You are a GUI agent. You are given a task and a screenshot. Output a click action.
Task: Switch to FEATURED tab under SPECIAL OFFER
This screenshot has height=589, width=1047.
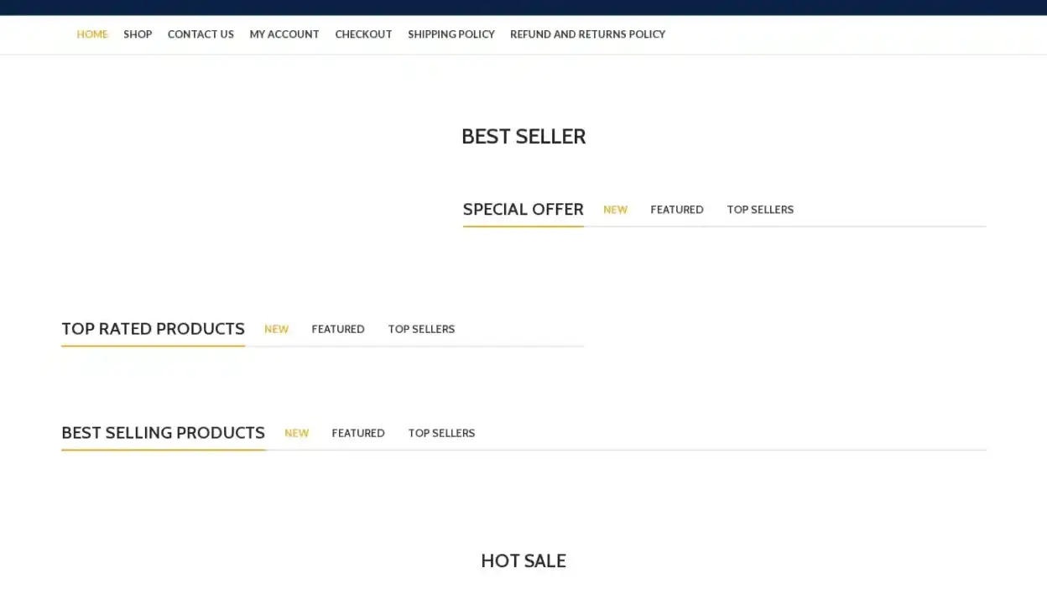point(676,210)
